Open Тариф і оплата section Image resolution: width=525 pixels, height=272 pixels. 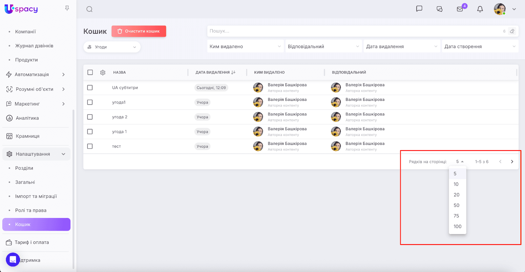(x=32, y=242)
